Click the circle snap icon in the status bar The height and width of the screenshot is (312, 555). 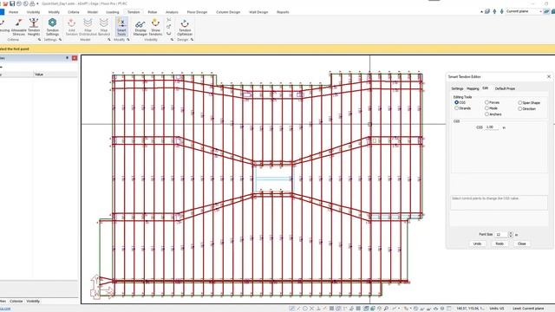coord(304,309)
